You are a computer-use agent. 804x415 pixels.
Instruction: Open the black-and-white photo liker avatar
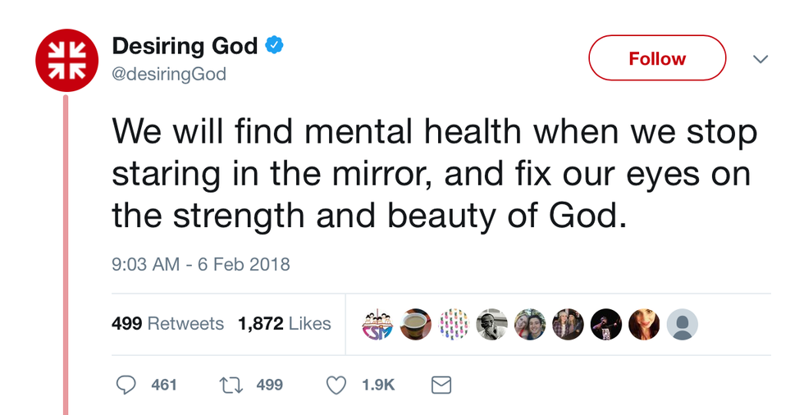tap(491, 325)
